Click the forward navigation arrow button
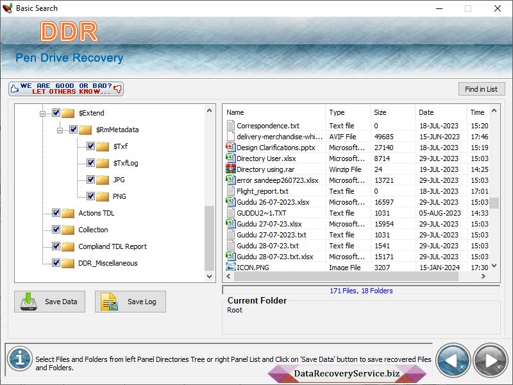Image resolution: width=513 pixels, height=385 pixels. pos(490,360)
